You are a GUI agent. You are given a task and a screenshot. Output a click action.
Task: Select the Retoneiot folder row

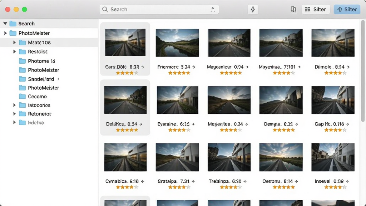(49, 114)
